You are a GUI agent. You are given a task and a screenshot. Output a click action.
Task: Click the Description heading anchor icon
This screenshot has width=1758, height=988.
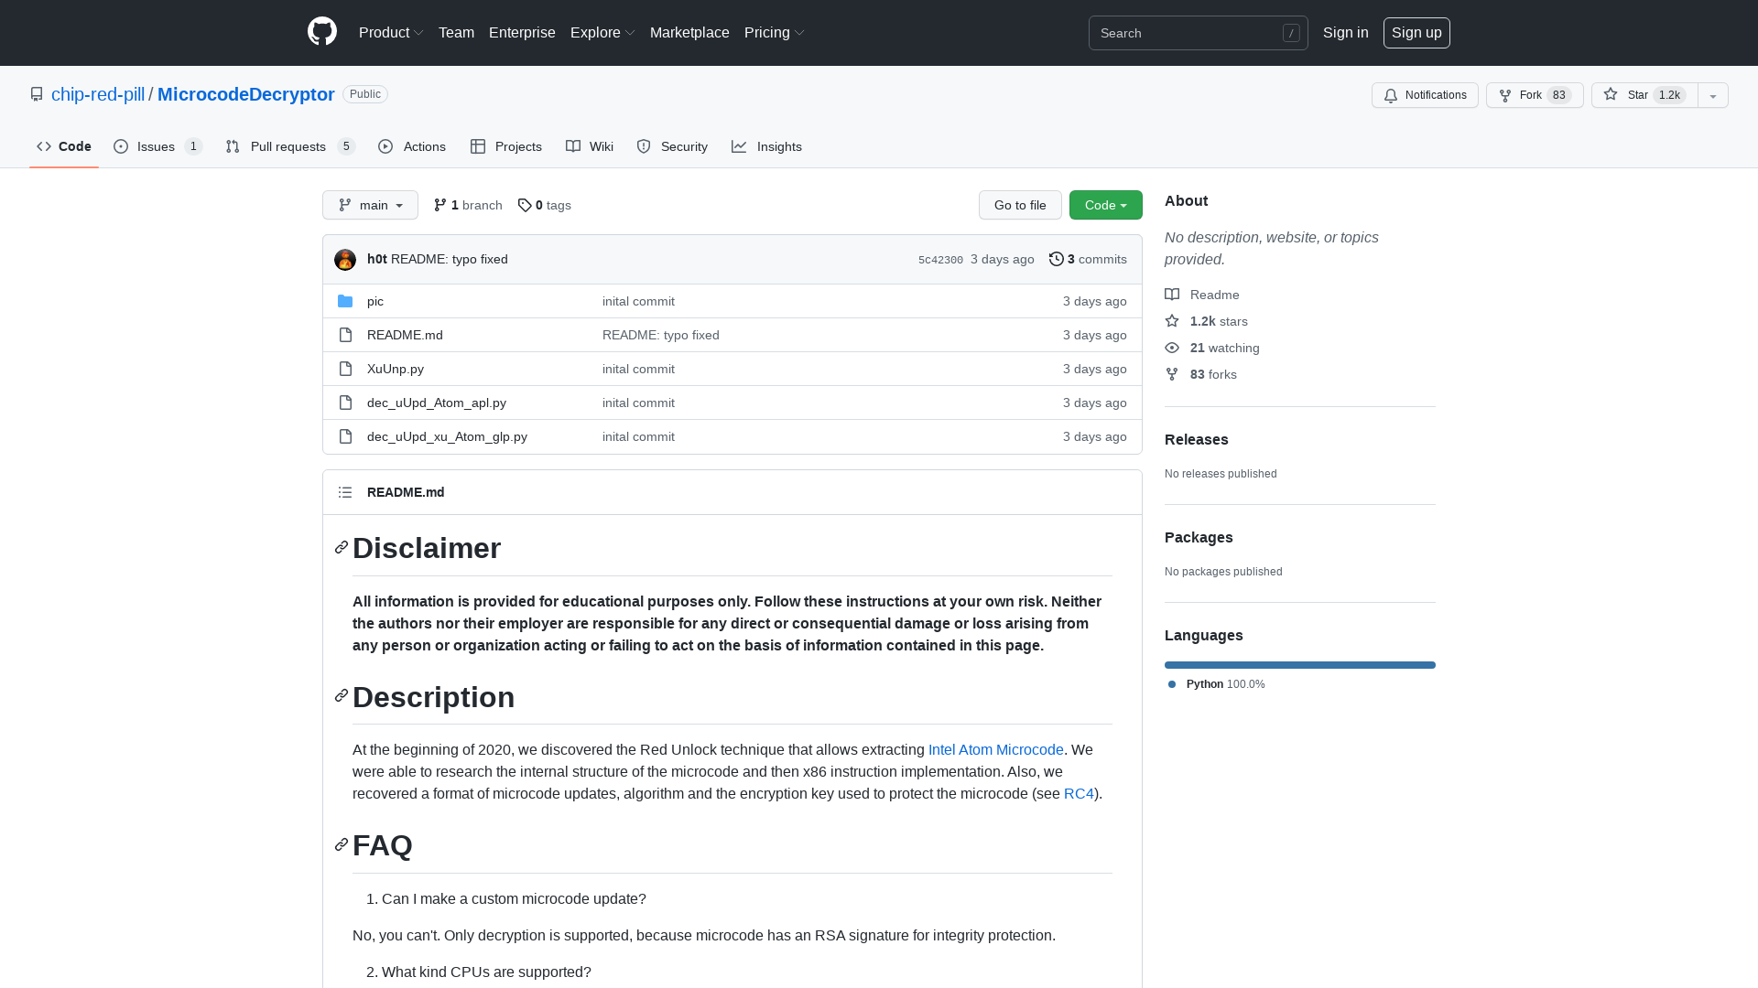pos(342,696)
